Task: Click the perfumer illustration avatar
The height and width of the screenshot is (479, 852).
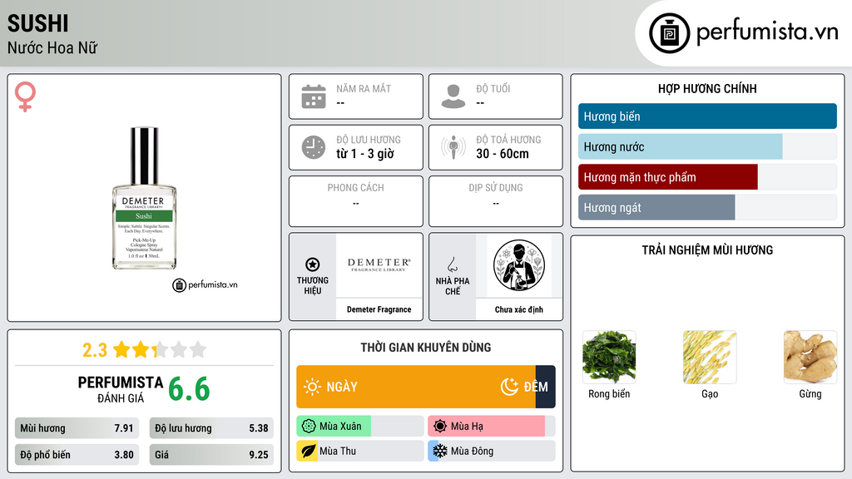Action: pos(519,265)
